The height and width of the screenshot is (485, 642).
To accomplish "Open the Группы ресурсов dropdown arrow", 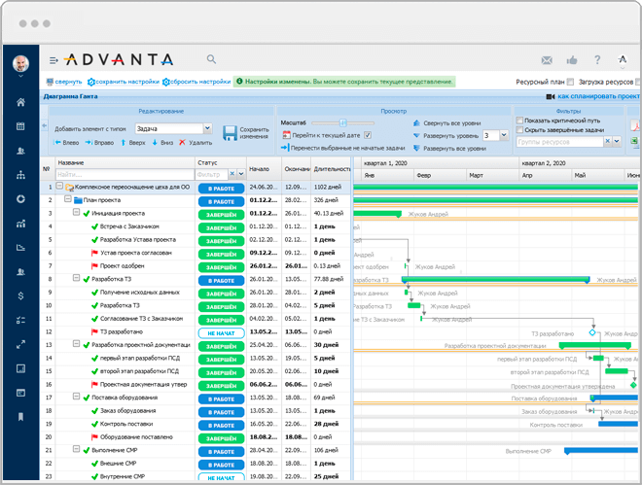I will click(x=616, y=142).
